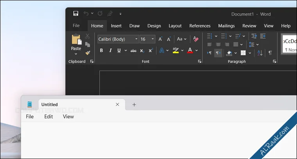This screenshot has height=159, width=297.
Task: Open the Undo history dropdown arrow
Action: coord(92,13)
